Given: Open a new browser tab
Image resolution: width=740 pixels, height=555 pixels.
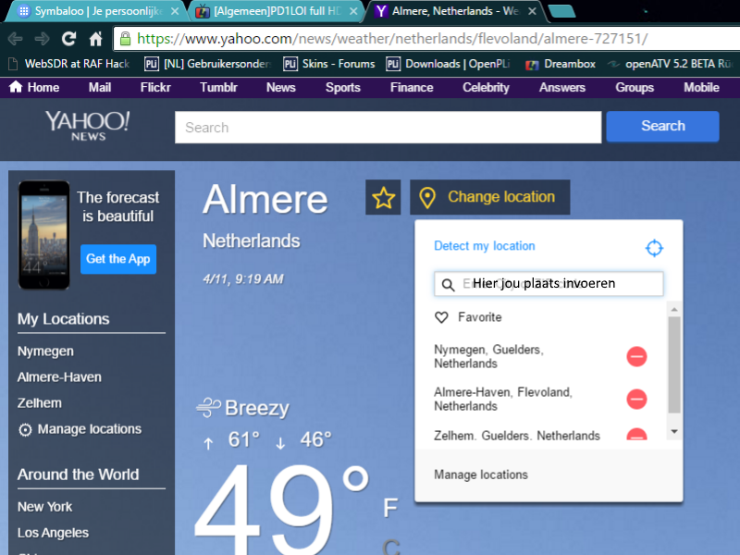Looking at the screenshot, I should (x=561, y=11).
